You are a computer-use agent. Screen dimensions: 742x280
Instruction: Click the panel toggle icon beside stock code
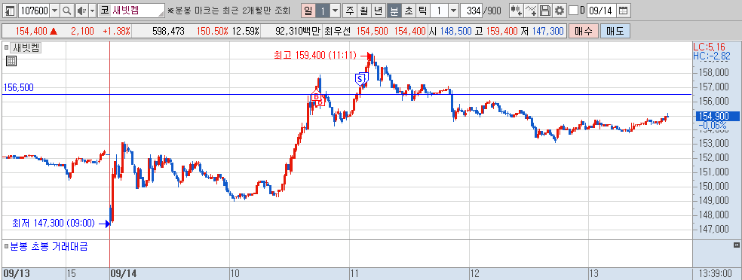click(11, 10)
